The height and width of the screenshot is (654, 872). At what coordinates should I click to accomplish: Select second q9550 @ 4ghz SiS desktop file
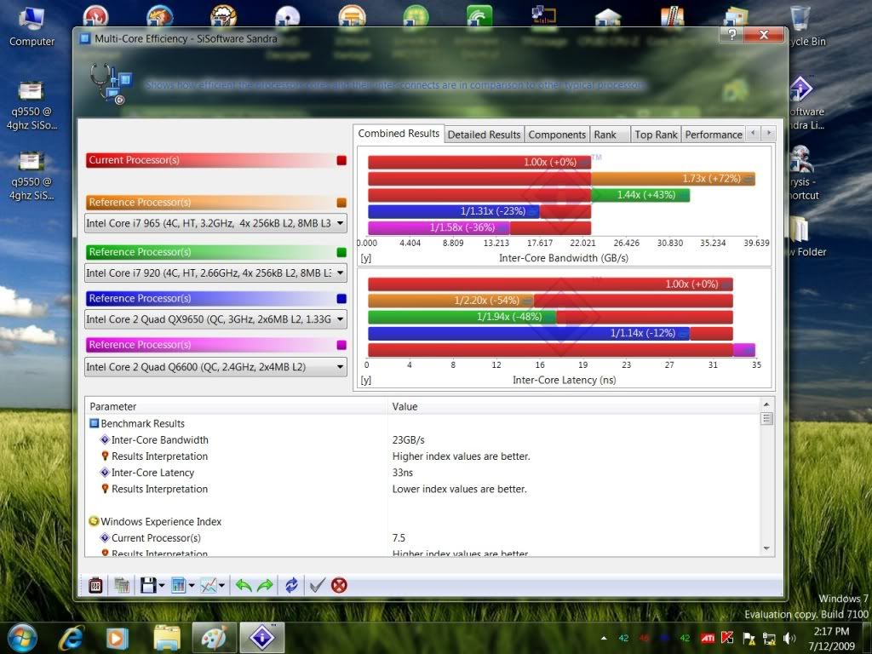32,175
